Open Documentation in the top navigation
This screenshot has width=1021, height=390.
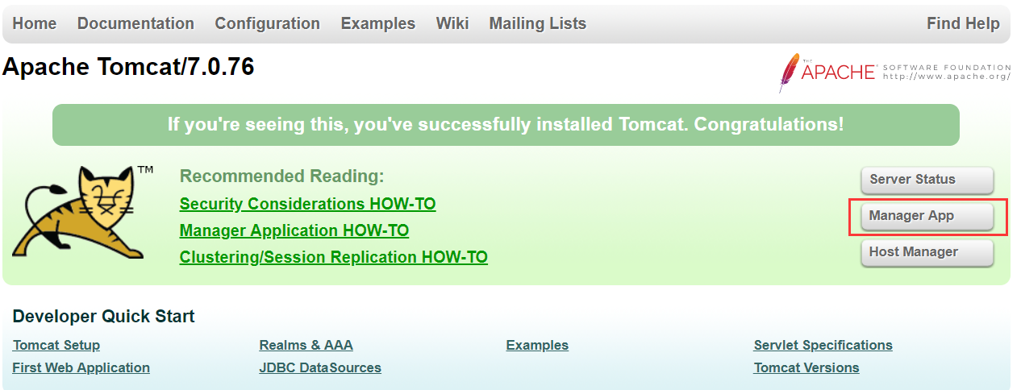pos(135,23)
